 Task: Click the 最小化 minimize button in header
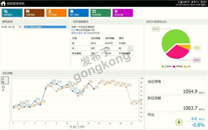195,2
